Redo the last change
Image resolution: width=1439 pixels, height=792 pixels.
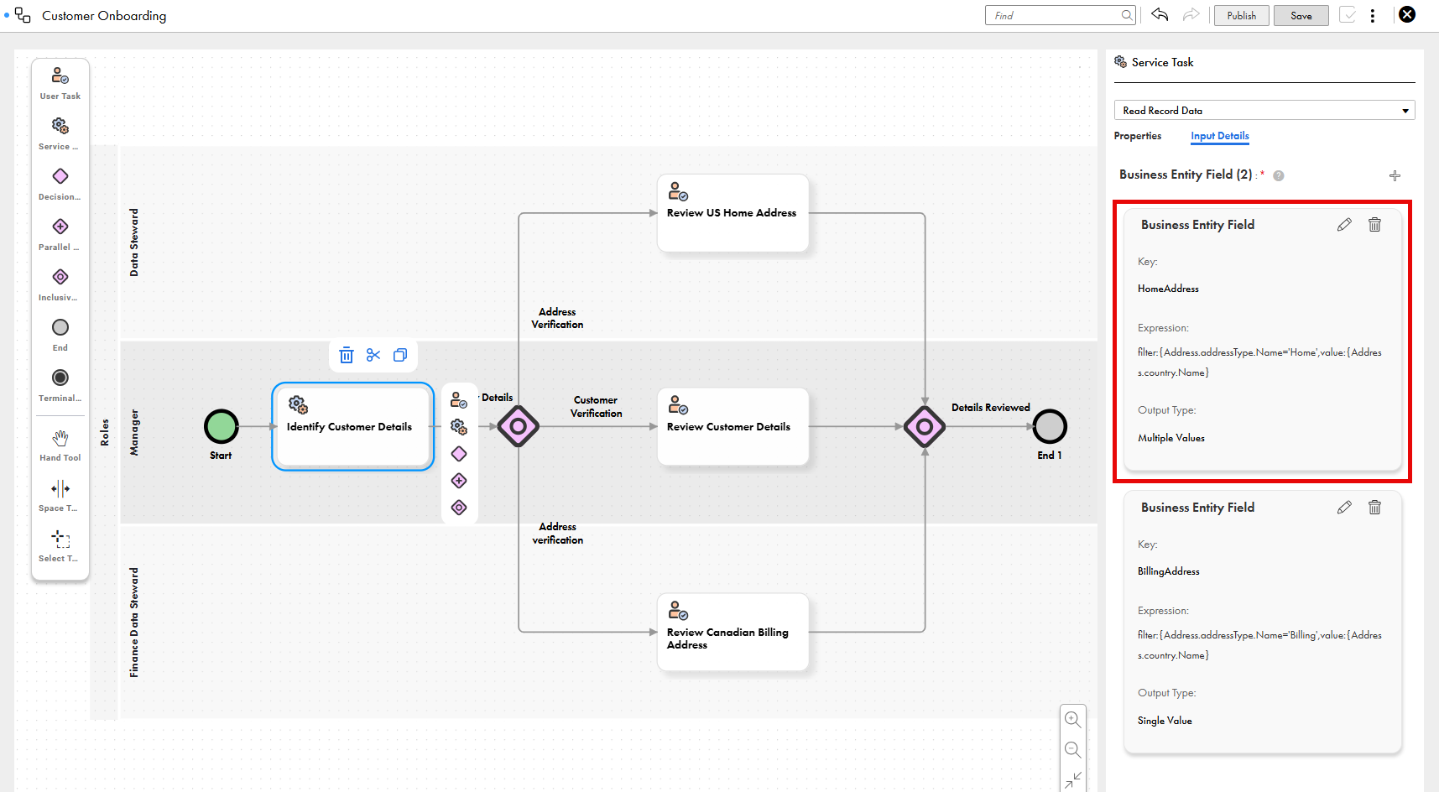coord(1191,14)
